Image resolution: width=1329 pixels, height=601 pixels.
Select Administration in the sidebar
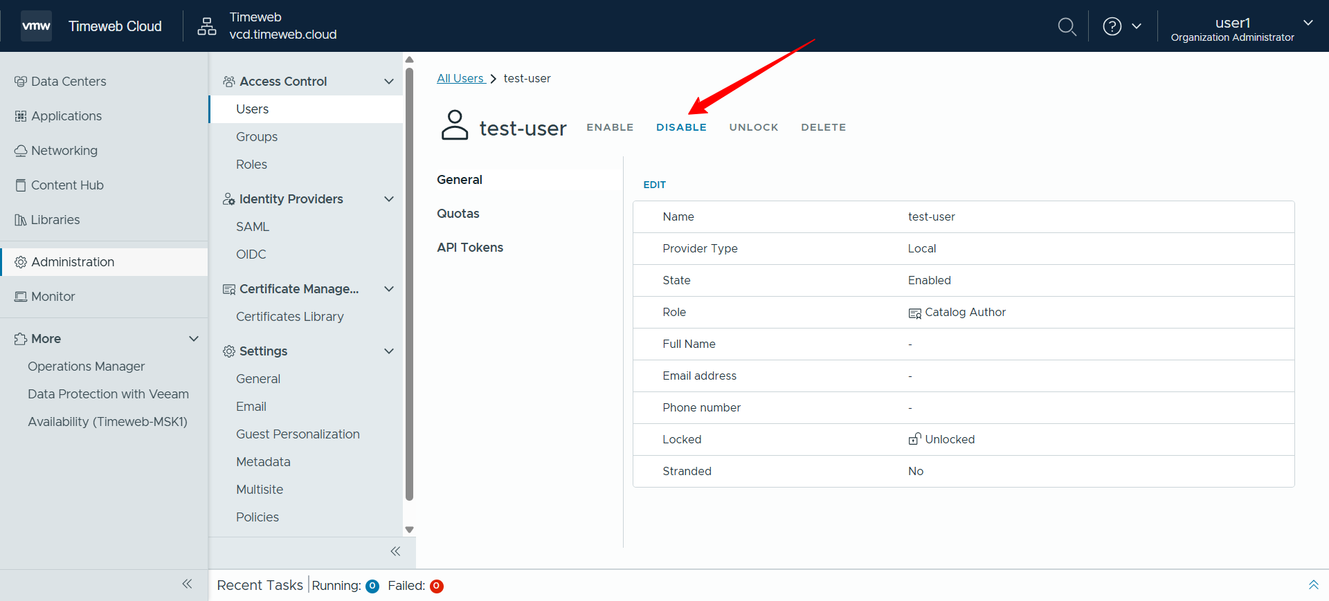[104, 262]
